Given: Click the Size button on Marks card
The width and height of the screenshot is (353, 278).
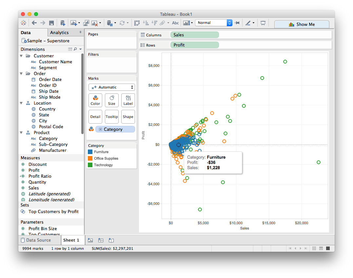Looking at the screenshot, I should pos(112,100).
